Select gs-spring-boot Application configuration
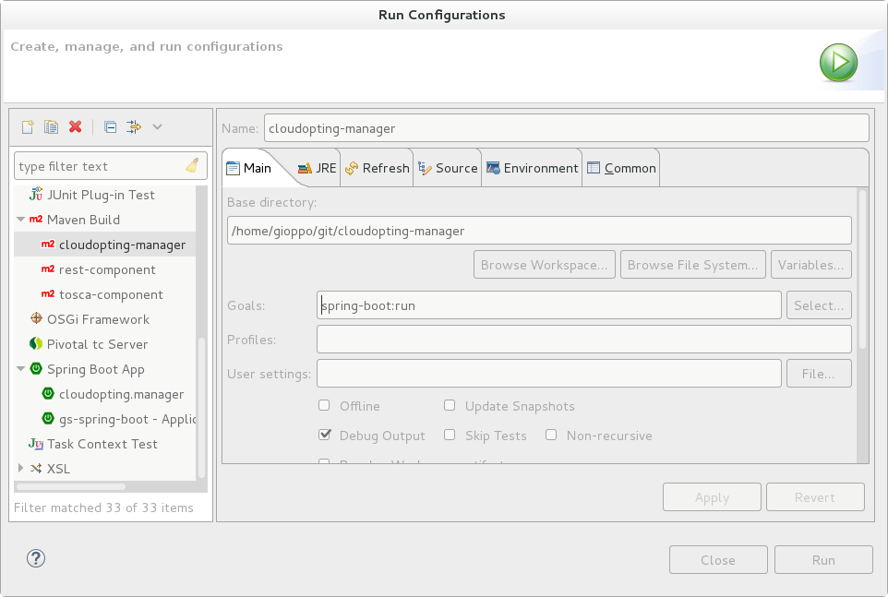The width and height of the screenshot is (888, 597). click(x=105, y=419)
